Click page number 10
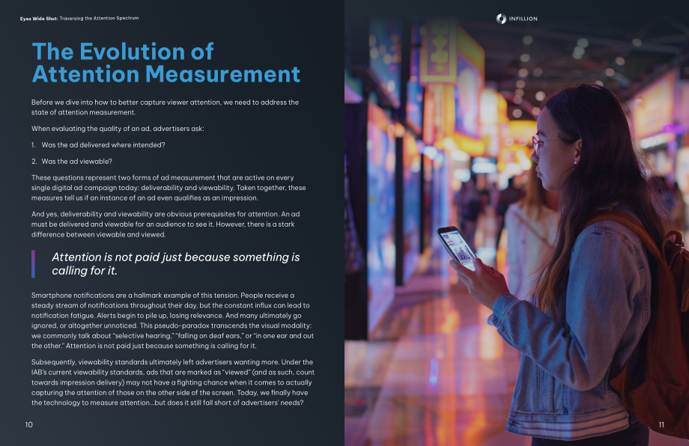Image resolution: width=689 pixels, height=446 pixels. (x=29, y=424)
